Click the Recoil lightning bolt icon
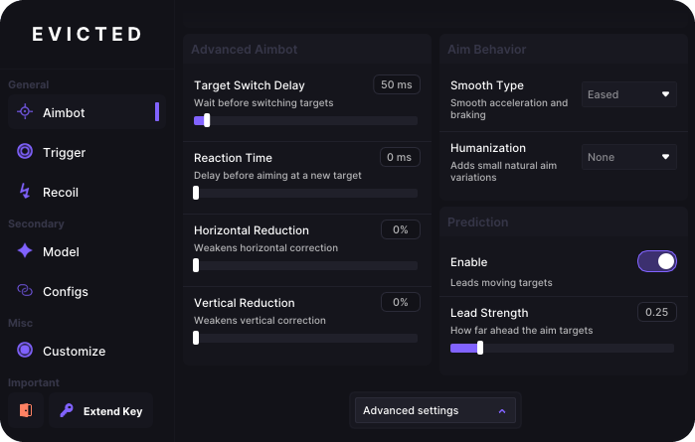Screen dimensions: 695x442 point(25,192)
